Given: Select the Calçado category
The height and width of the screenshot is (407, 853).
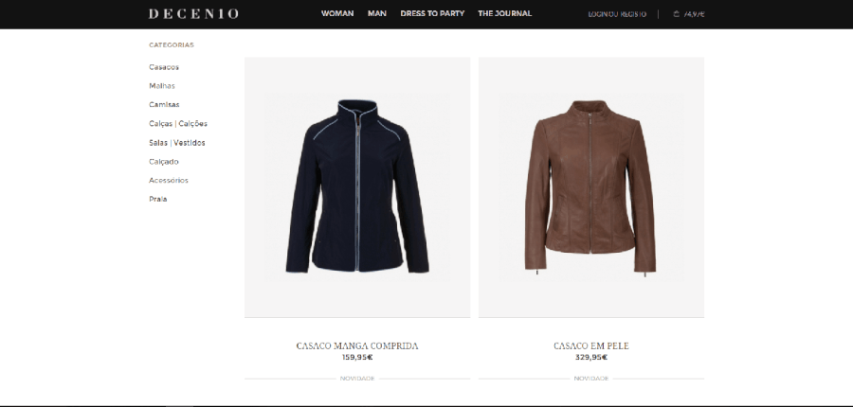Looking at the screenshot, I should coord(163,162).
